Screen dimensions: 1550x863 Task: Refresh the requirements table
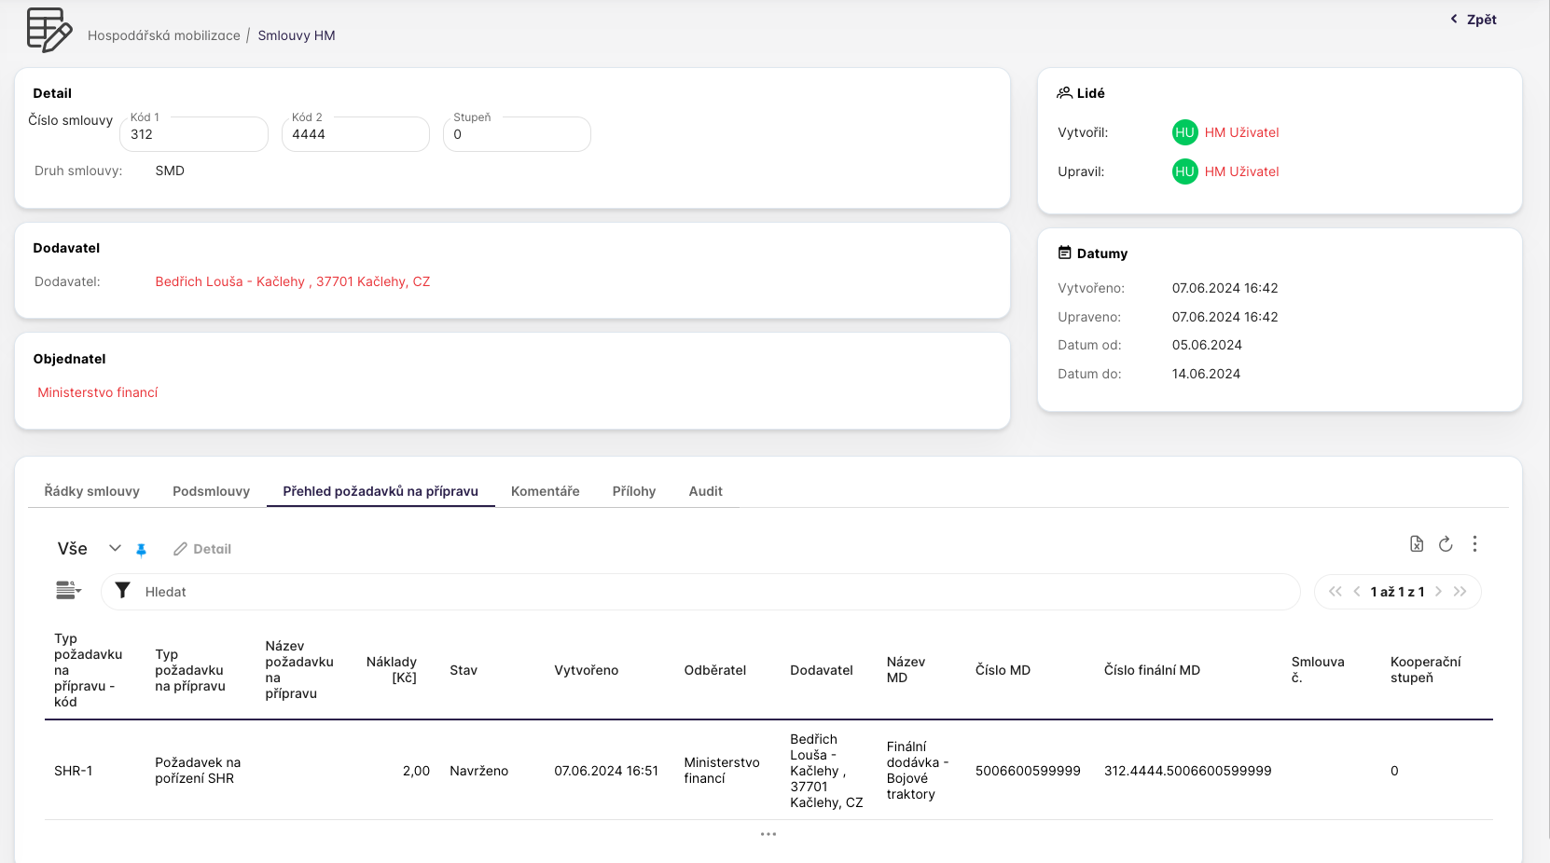pos(1446,544)
